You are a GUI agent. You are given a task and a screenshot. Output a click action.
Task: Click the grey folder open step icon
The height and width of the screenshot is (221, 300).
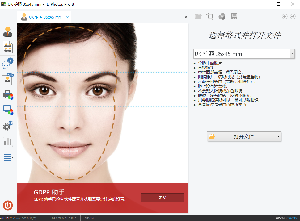click(x=198, y=16)
